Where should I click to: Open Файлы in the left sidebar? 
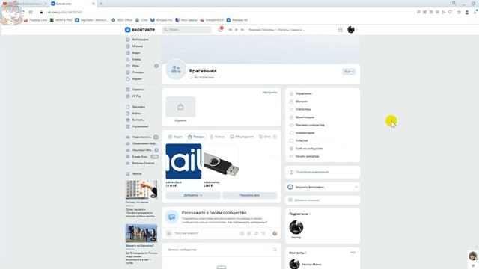click(133, 113)
